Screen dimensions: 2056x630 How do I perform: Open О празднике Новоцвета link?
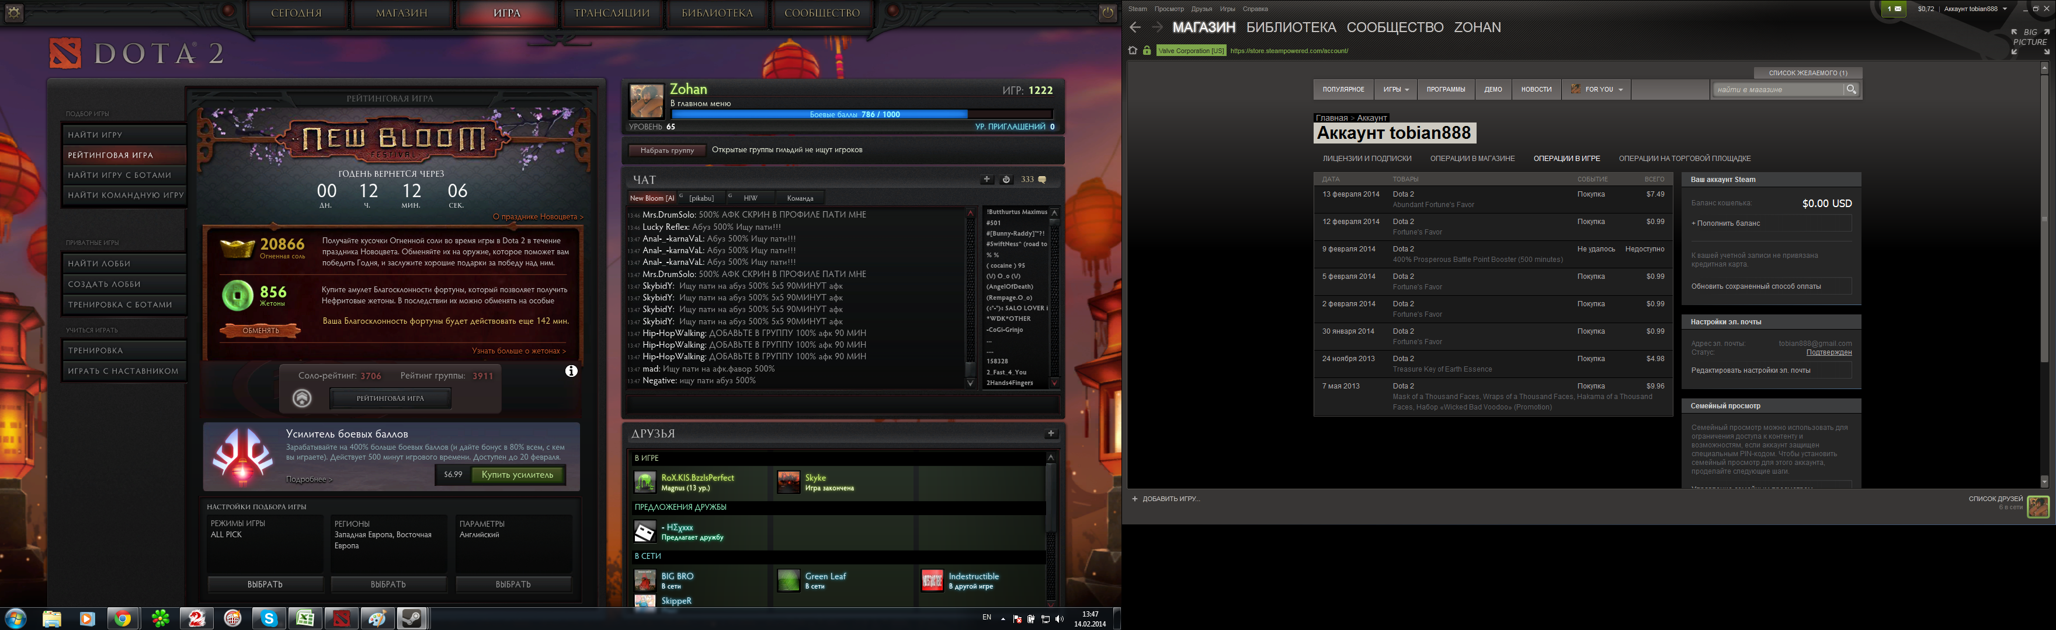tap(538, 217)
